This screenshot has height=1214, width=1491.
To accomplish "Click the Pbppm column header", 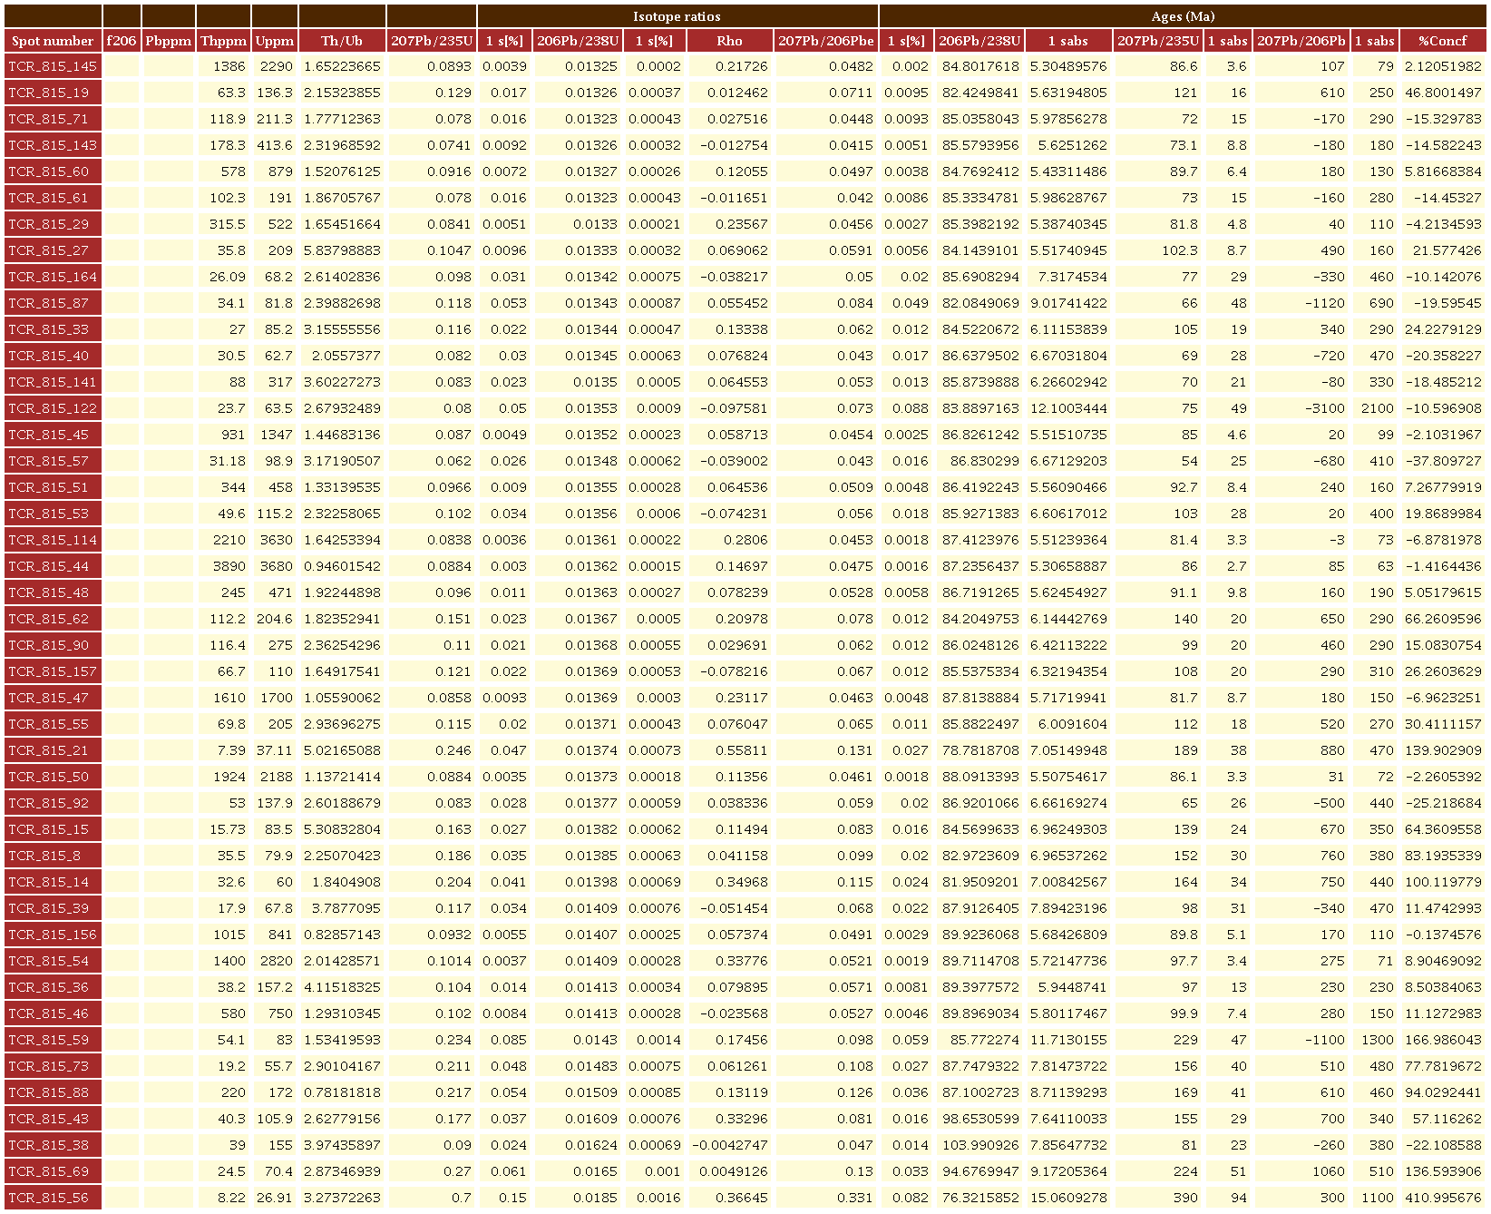I will (x=169, y=41).
